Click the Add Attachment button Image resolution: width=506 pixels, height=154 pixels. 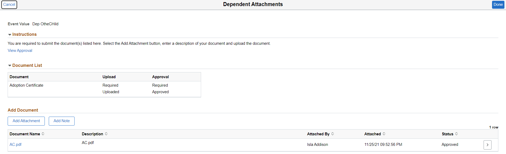pos(26,121)
